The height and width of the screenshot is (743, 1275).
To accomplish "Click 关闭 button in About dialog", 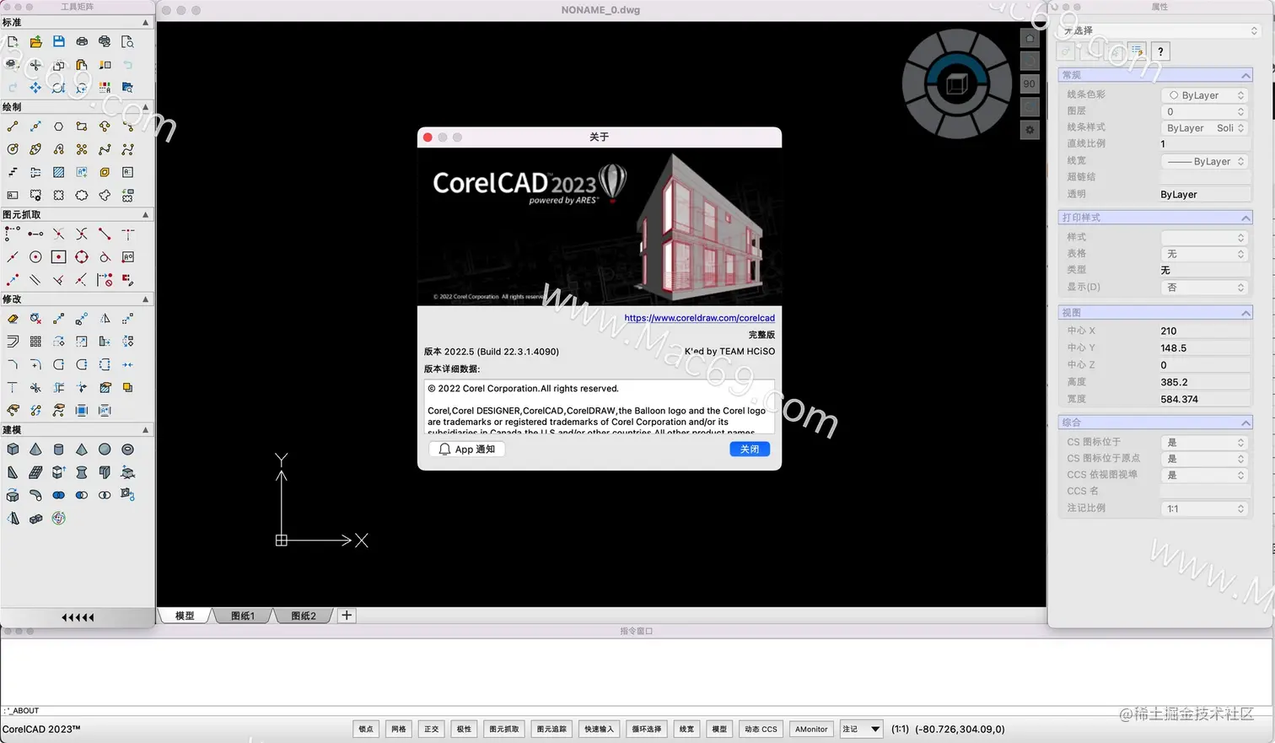I will [750, 450].
